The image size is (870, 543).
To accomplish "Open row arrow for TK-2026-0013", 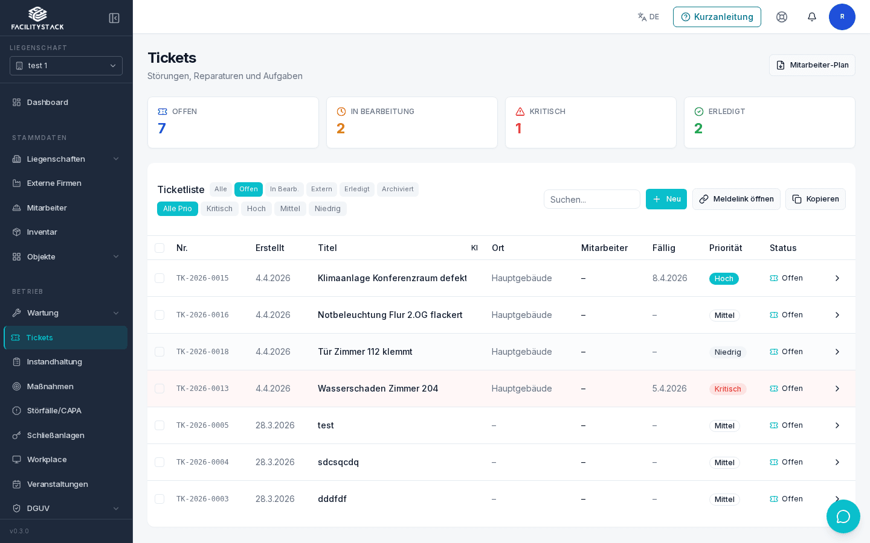I will tap(837, 389).
